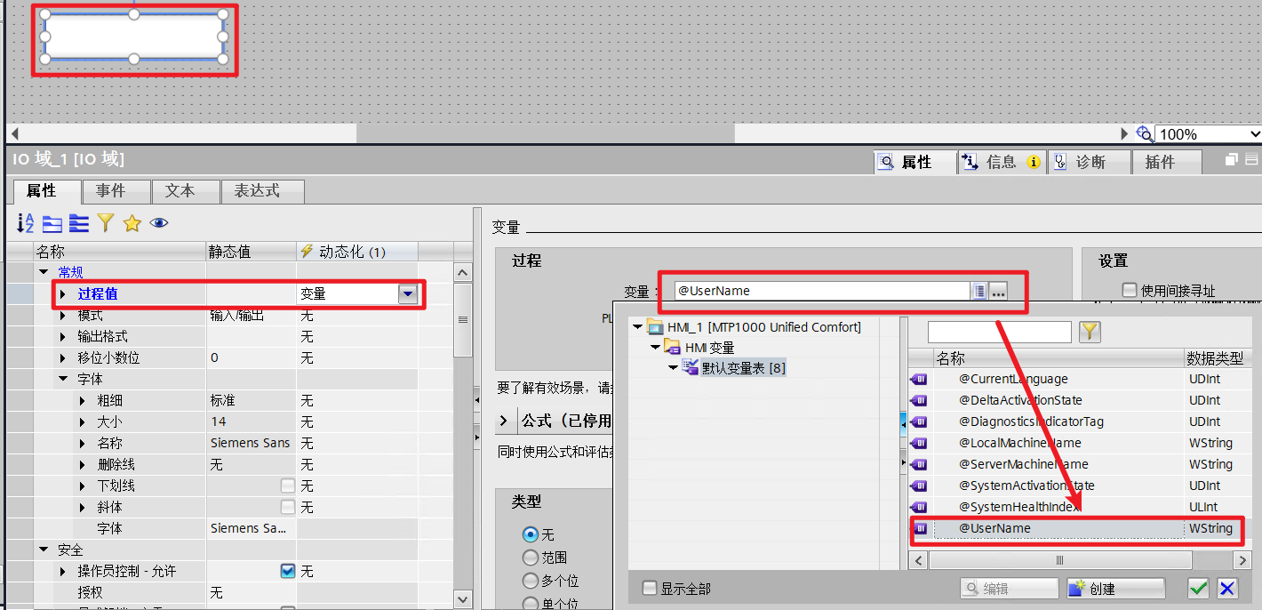Switch to the 事件 tab
The width and height of the screenshot is (1262, 610).
pos(111,191)
